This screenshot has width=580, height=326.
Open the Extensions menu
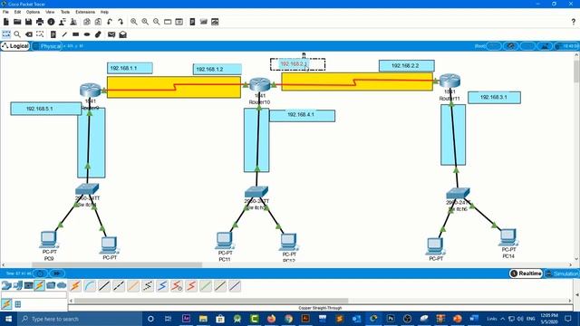tap(85, 12)
